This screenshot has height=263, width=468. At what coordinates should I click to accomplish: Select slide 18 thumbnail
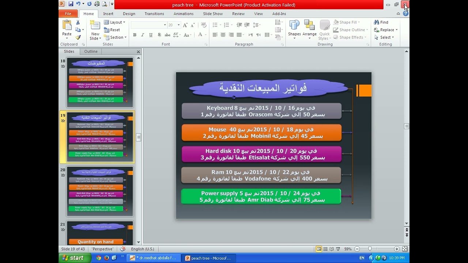point(100,83)
